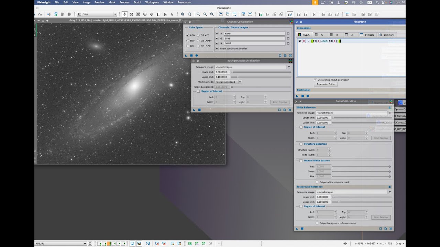Image resolution: width=440 pixels, height=247 pixels.
Task: Collapse the White Reference section
Action: pyautogui.click(x=389, y=107)
